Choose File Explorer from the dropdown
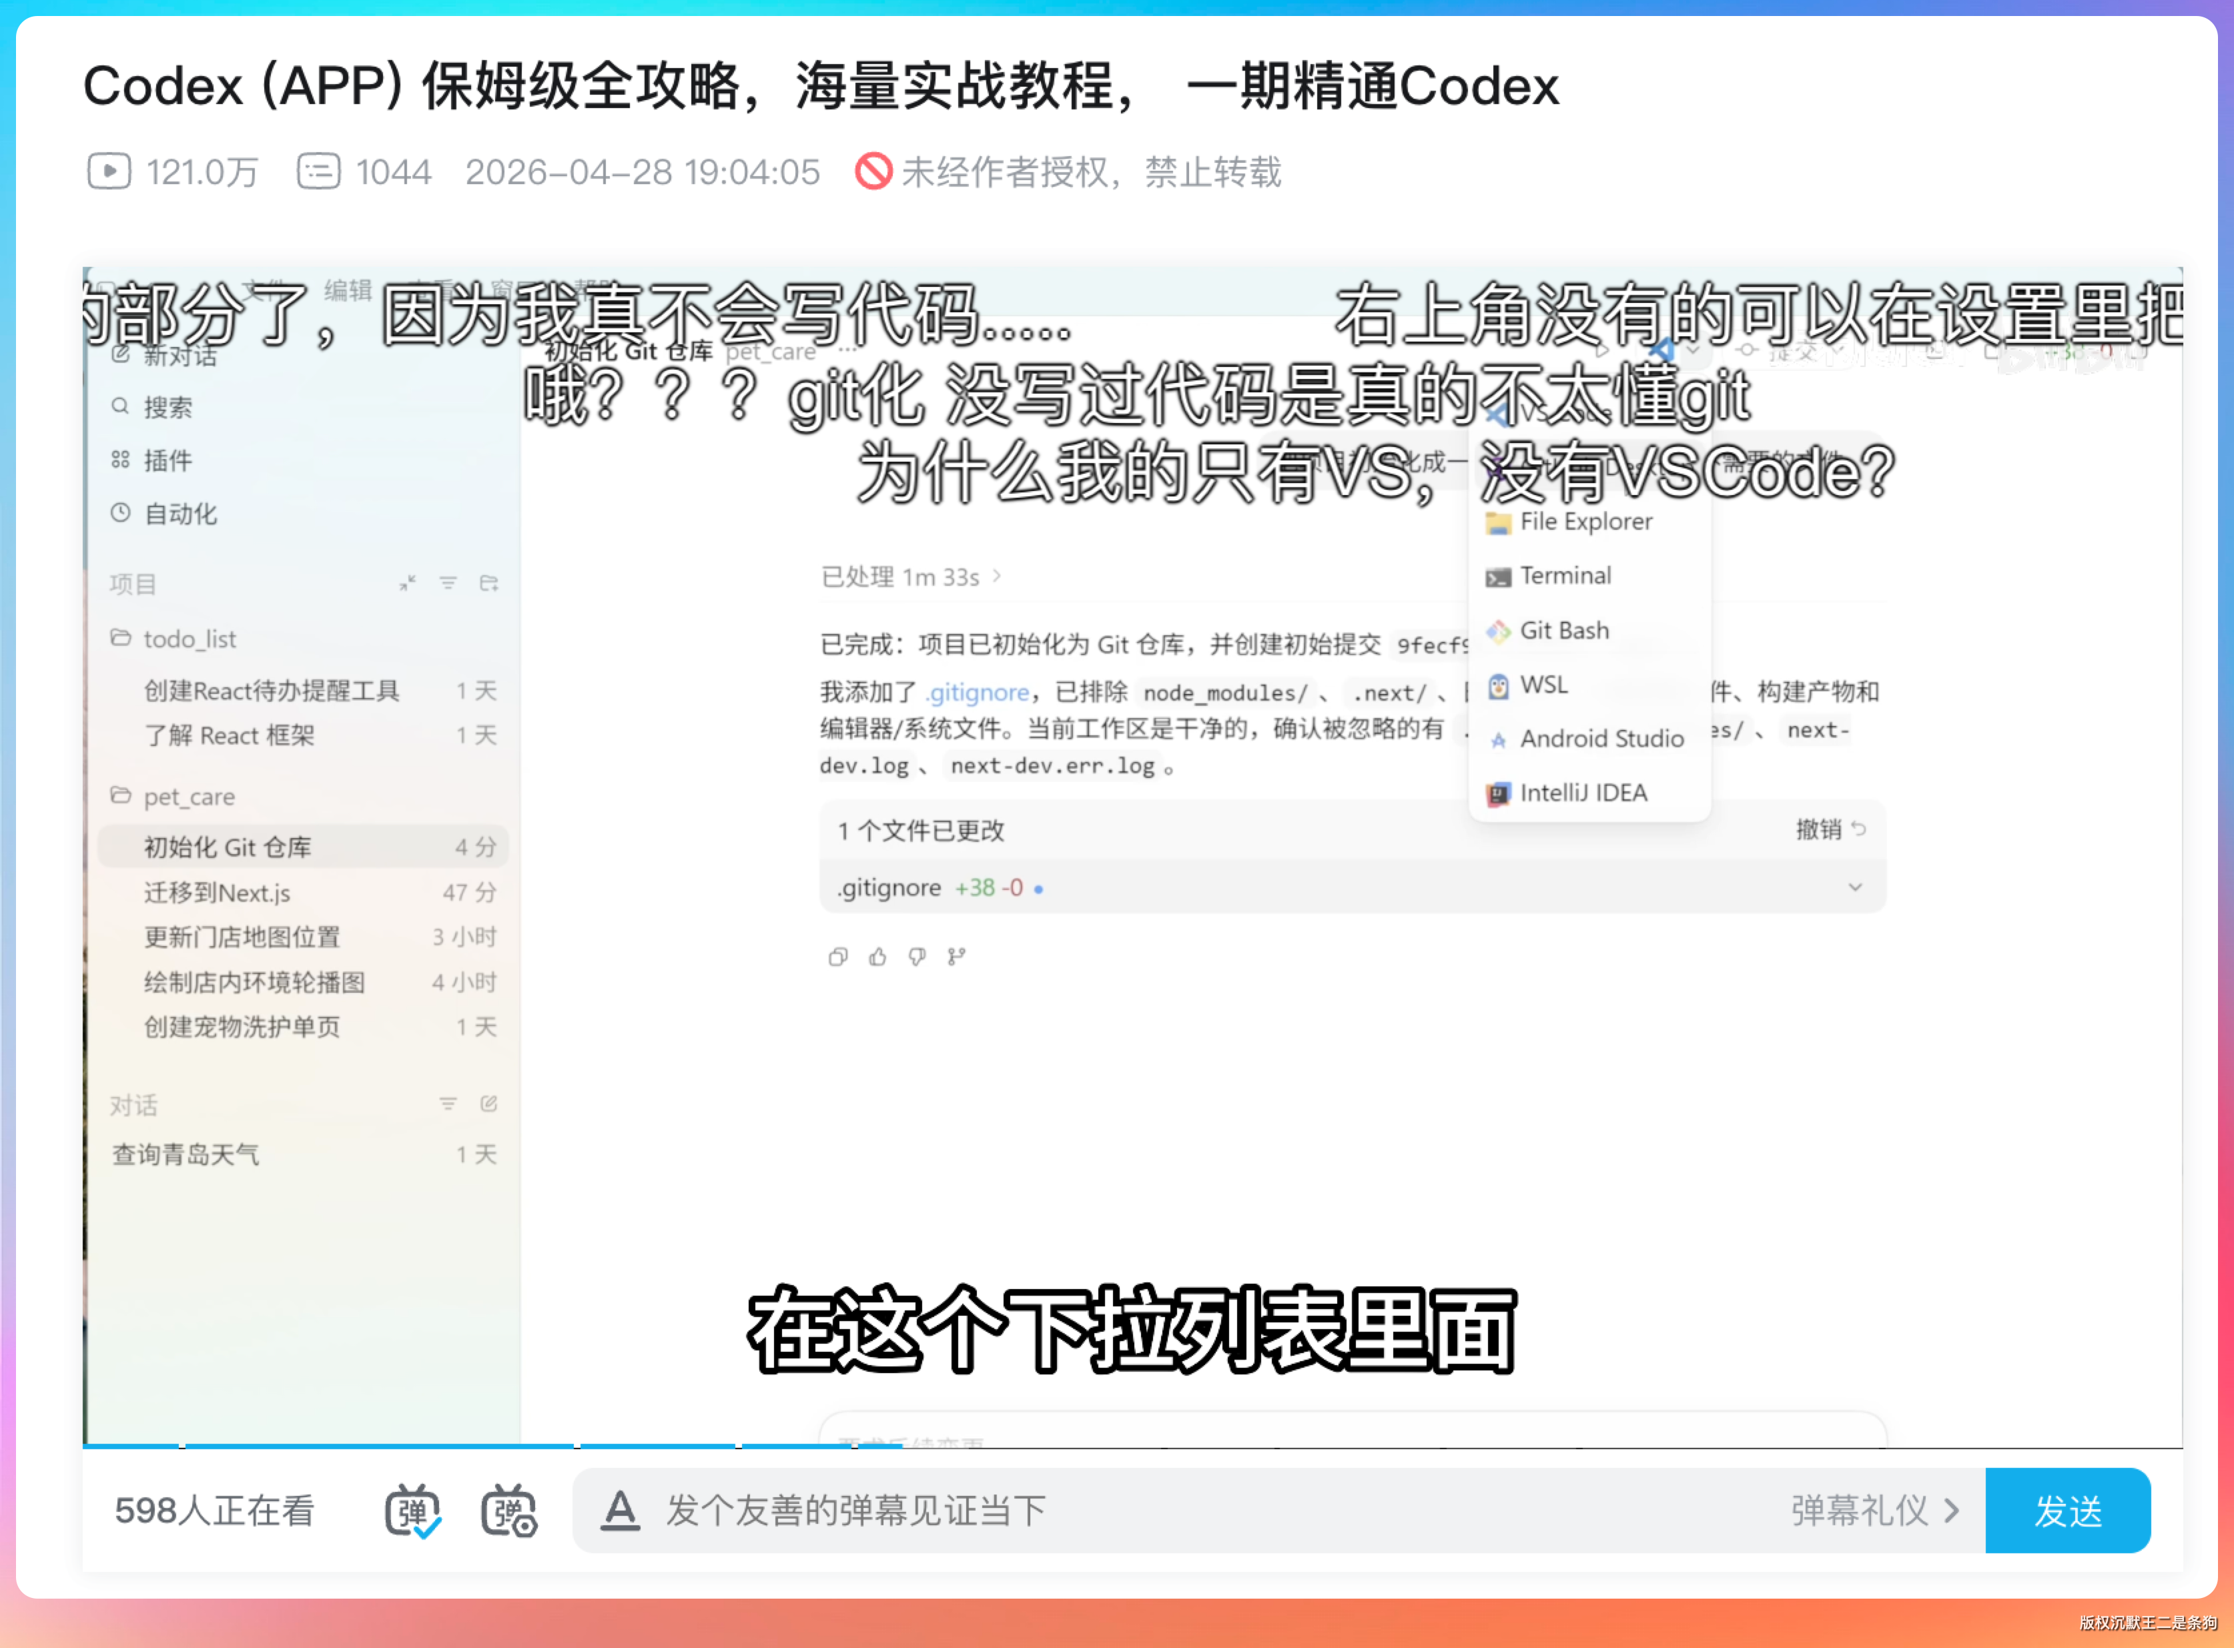 1589,522
